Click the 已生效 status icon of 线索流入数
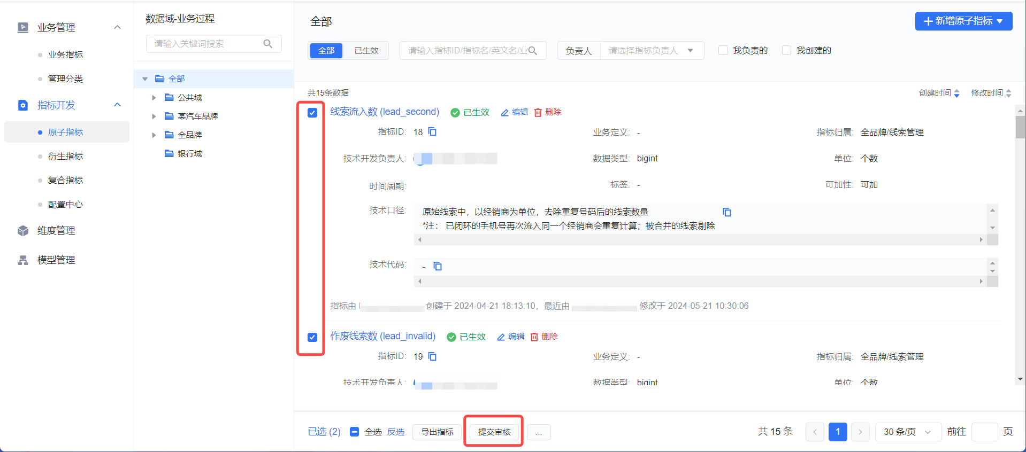Viewport: 1026px width, 452px height. pos(455,113)
